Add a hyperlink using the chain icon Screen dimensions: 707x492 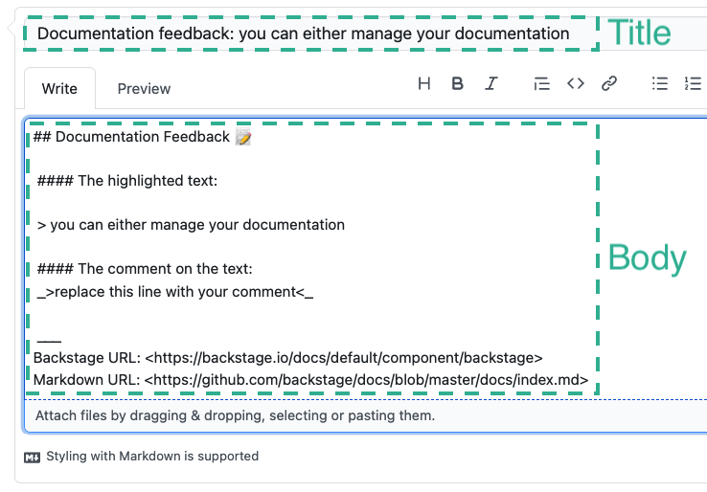tap(608, 83)
